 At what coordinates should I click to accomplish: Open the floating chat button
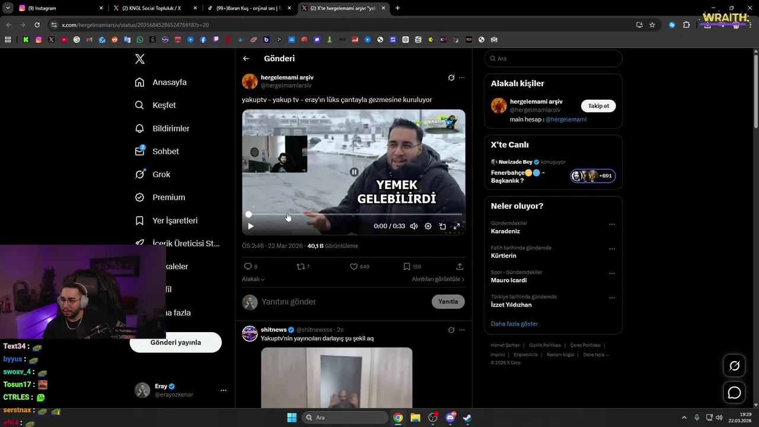[x=734, y=393]
